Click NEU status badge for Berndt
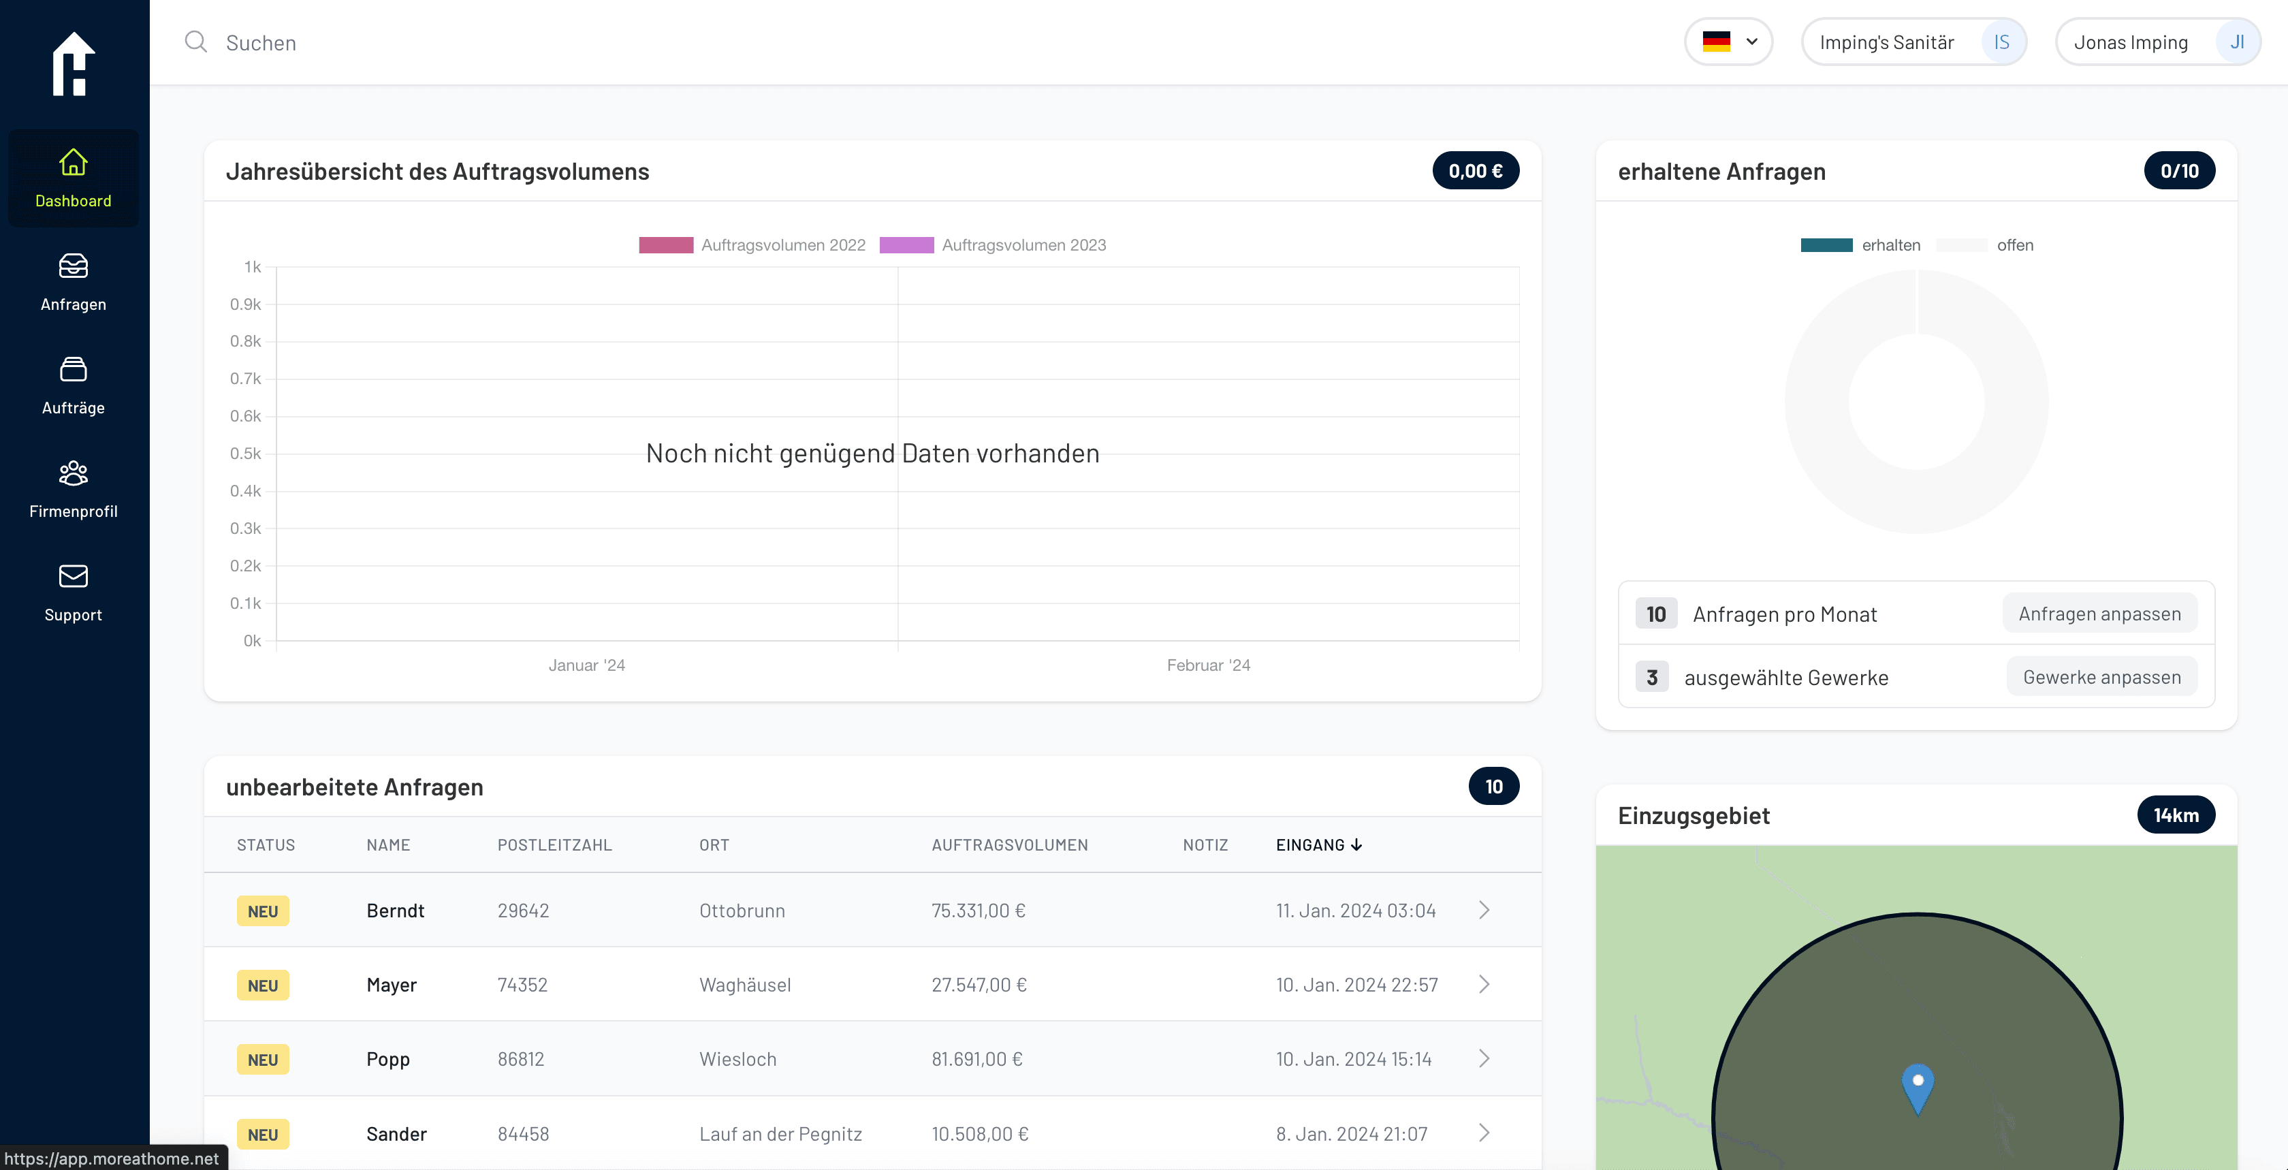 [263, 911]
